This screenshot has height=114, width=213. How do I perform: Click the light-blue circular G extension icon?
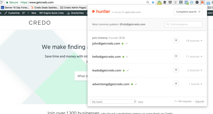tap(192, 2)
